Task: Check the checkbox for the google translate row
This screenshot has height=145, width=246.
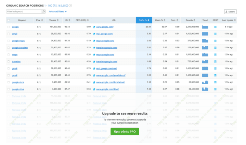Action: click(x=9, y=48)
